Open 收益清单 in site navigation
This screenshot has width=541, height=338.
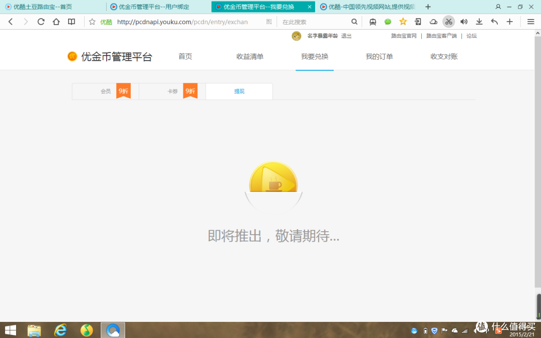(x=250, y=56)
